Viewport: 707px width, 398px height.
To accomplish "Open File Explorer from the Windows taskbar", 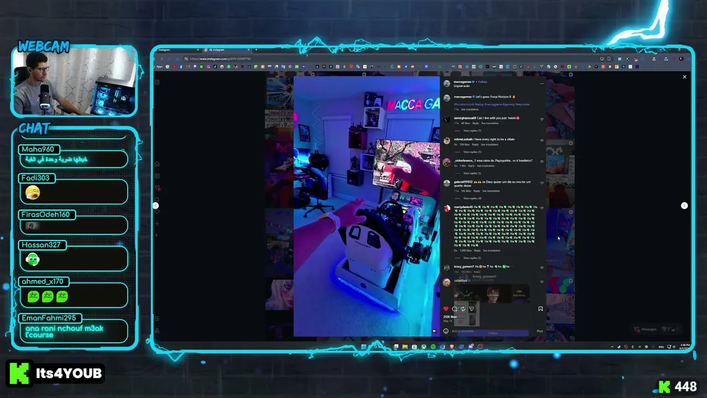I will (x=405, y=347).
